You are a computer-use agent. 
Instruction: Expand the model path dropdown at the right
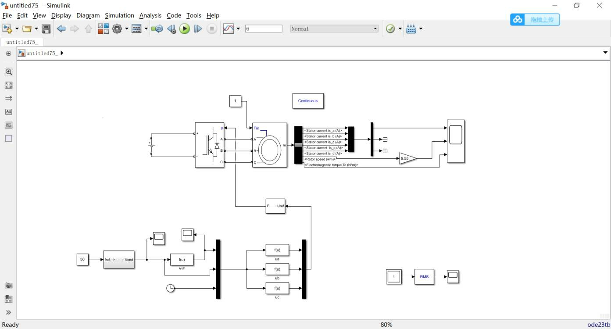coord(606,53)
